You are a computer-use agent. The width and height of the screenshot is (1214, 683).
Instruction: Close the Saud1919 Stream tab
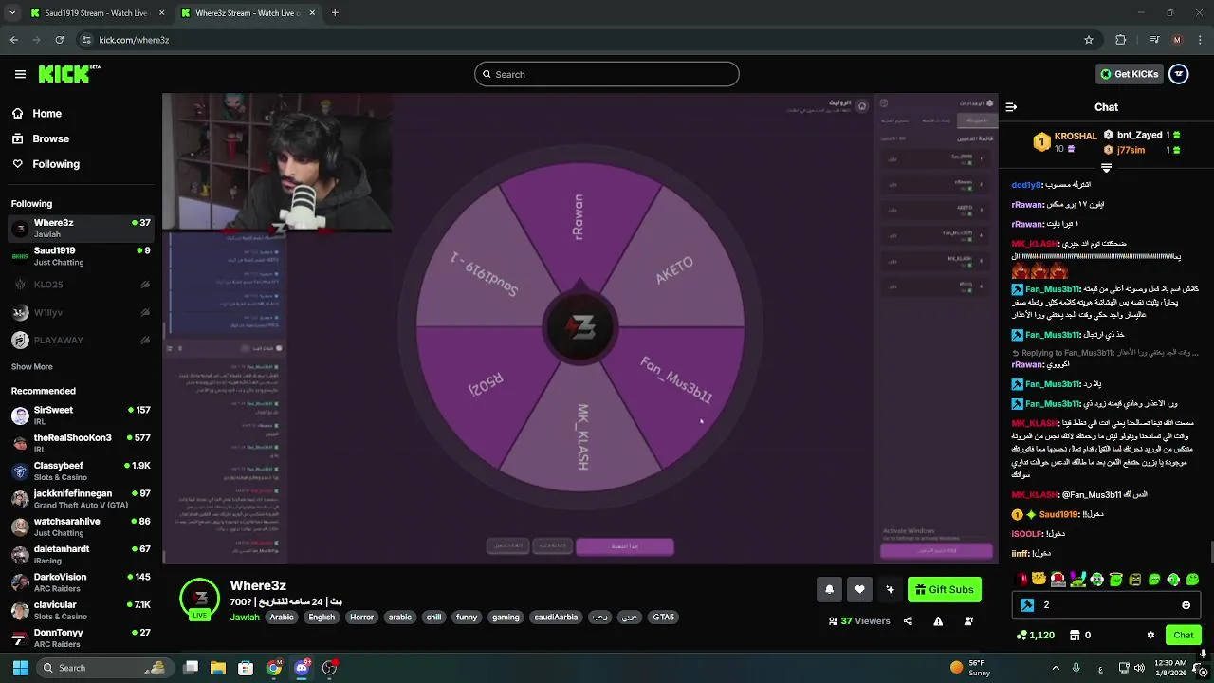pyautogui.click(x=161, y=13)
